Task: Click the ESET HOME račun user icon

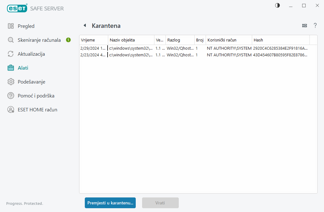Action: click(x=11, y=110)
